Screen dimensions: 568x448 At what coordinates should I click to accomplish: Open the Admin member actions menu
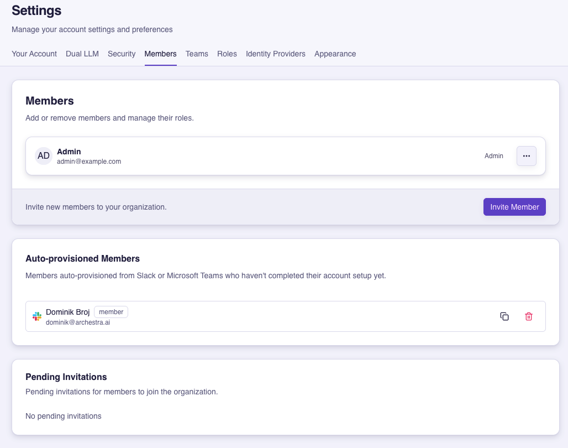click(526, 156)
